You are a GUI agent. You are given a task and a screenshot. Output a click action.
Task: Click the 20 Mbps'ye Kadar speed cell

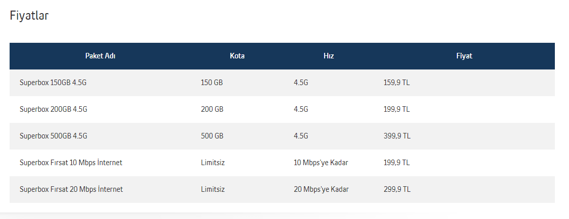[321, 189]
